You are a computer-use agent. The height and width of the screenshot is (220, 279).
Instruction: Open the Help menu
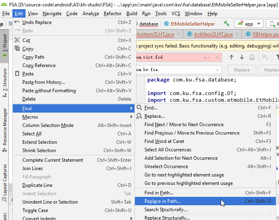pyautogui.click(x=212, y=14)
